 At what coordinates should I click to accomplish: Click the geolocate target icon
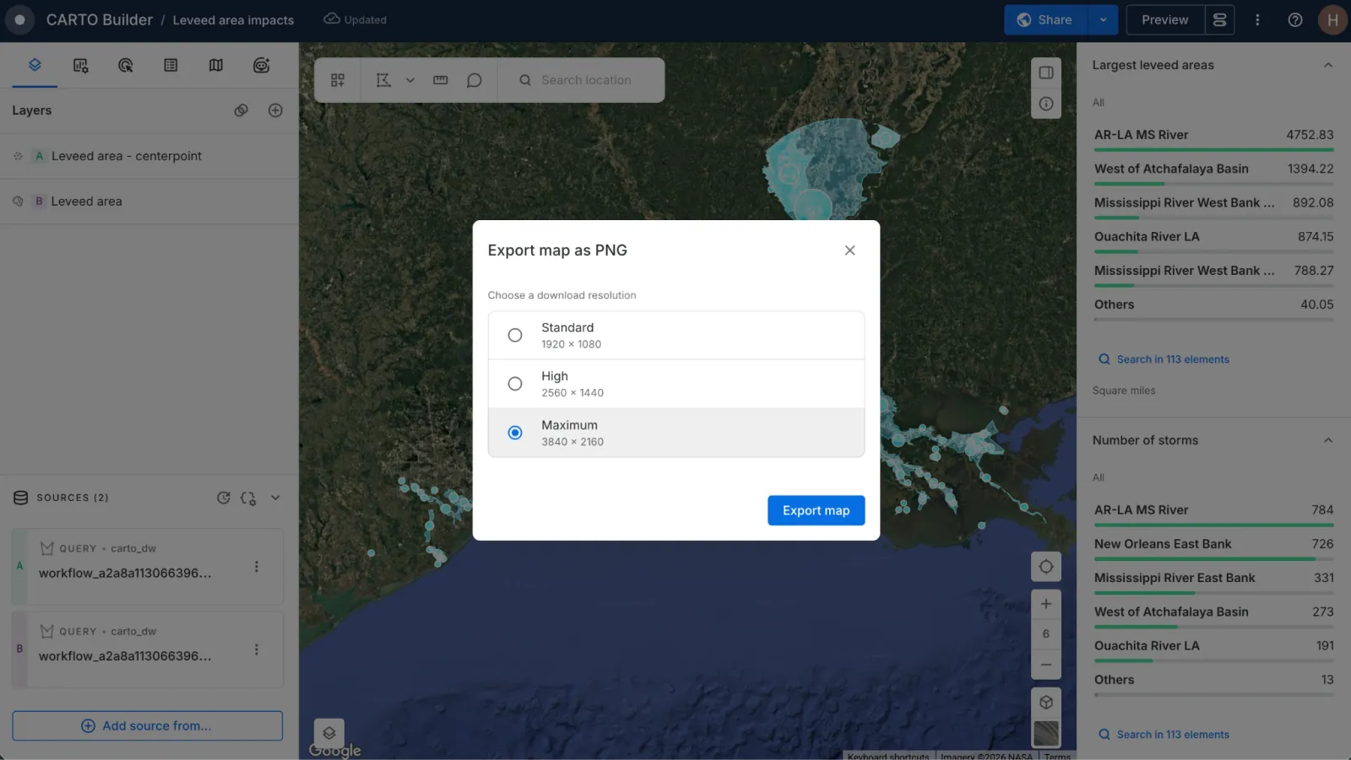pyautogui.click(x=1046, y=567)
